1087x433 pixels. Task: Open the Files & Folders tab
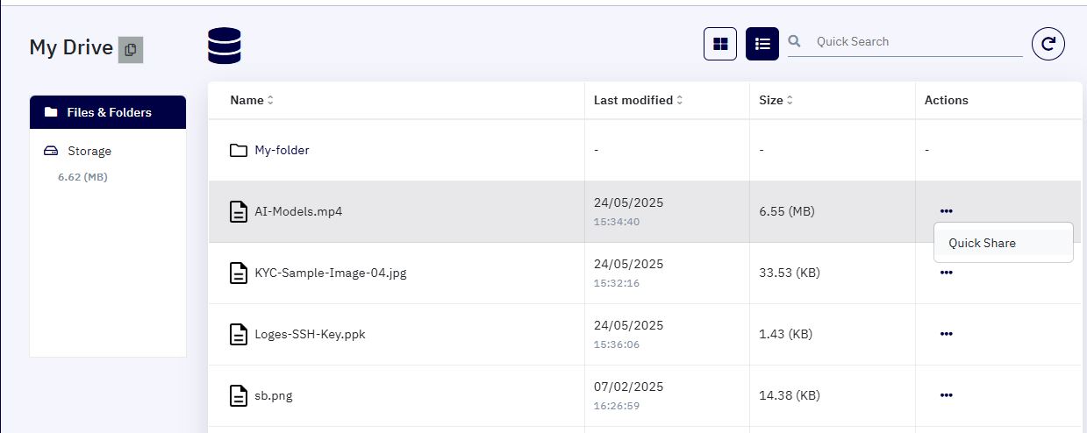[x=108, y=112]
